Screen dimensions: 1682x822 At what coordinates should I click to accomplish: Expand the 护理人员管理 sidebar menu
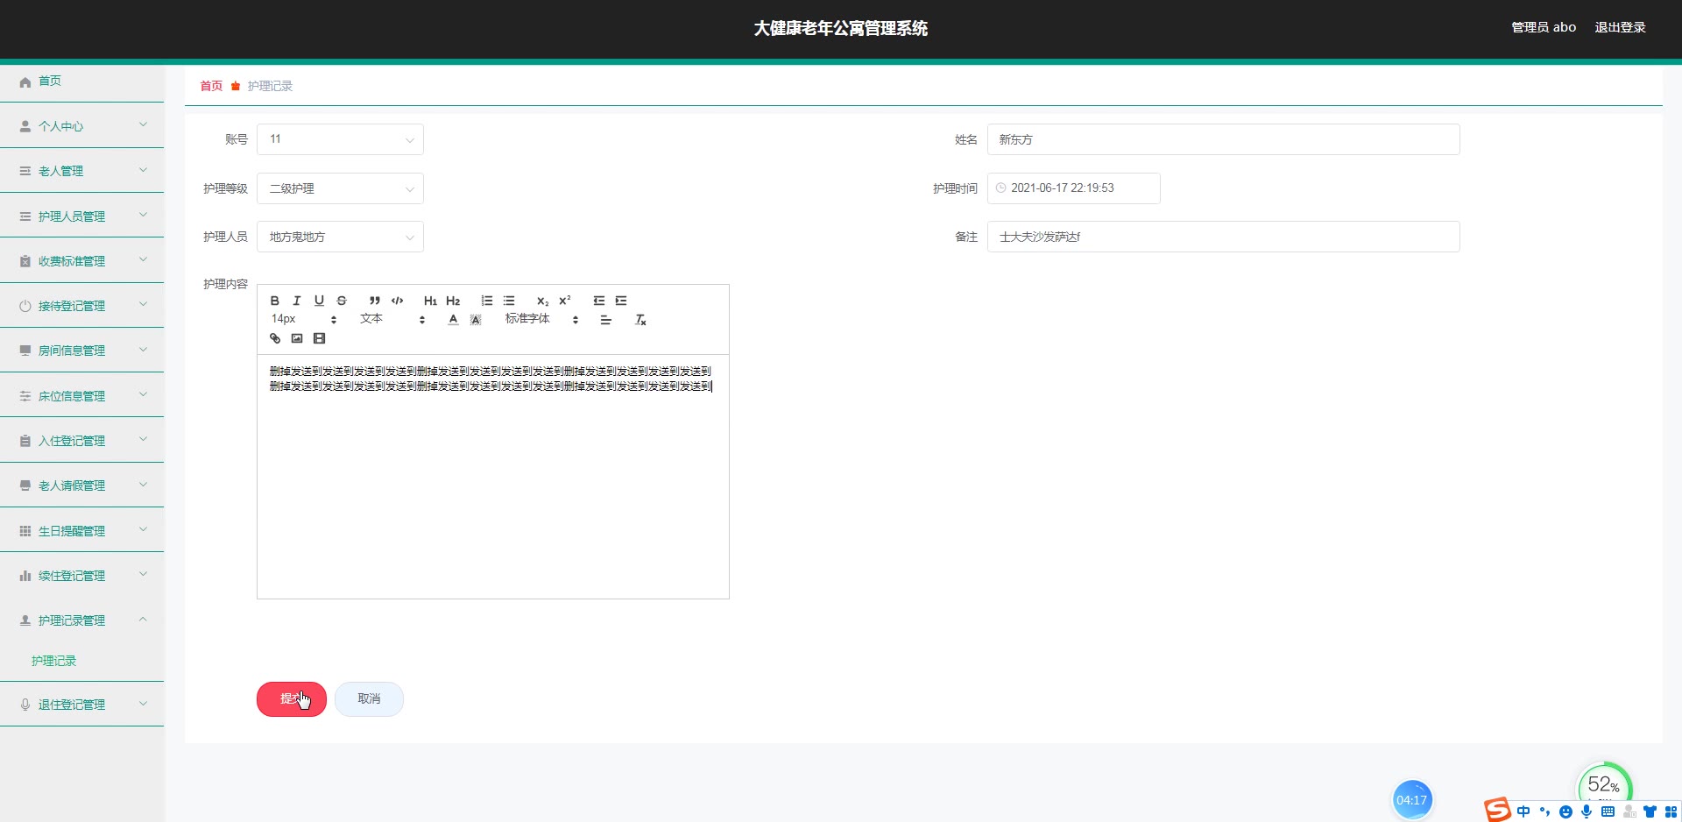point(82,216)
